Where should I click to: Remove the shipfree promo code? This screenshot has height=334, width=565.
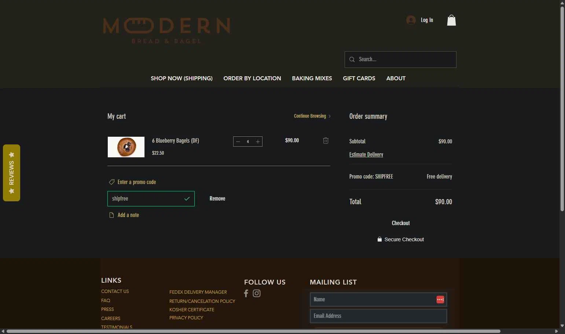click(x=217, y=198)
